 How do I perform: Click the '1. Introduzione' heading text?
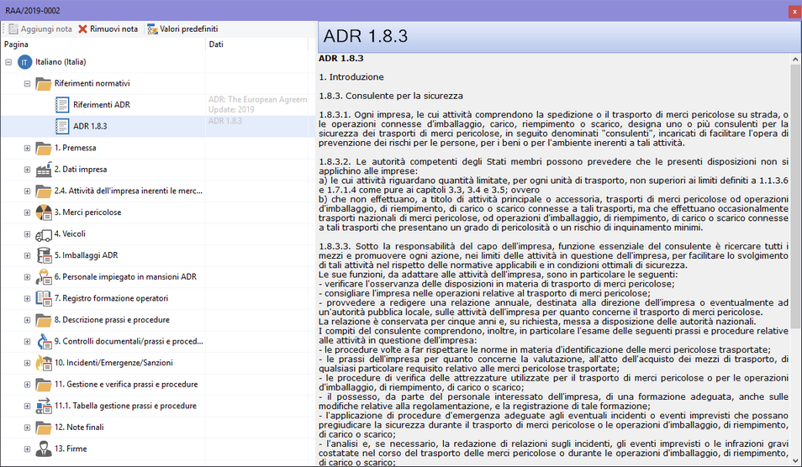click(x=351, y=77)
